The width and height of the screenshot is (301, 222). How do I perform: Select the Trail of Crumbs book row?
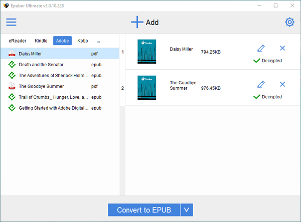pos(60,97)
